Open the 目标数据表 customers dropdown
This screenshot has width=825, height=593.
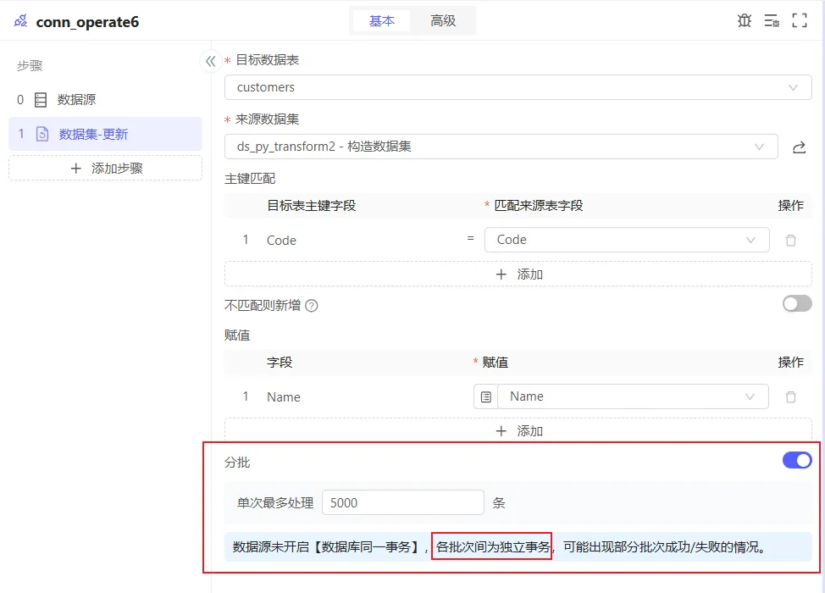click(x=518, y=87)
